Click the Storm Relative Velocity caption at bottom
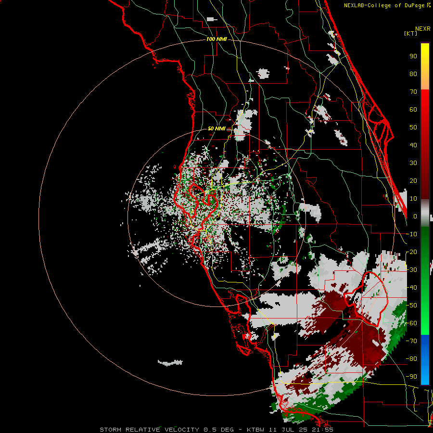The image size is (433, 433). [x=216, y=430]
